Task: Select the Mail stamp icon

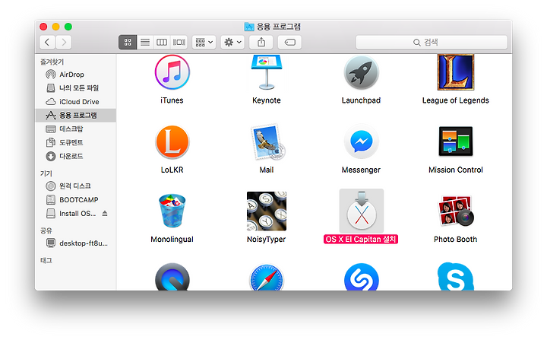Action: (267, 142)
